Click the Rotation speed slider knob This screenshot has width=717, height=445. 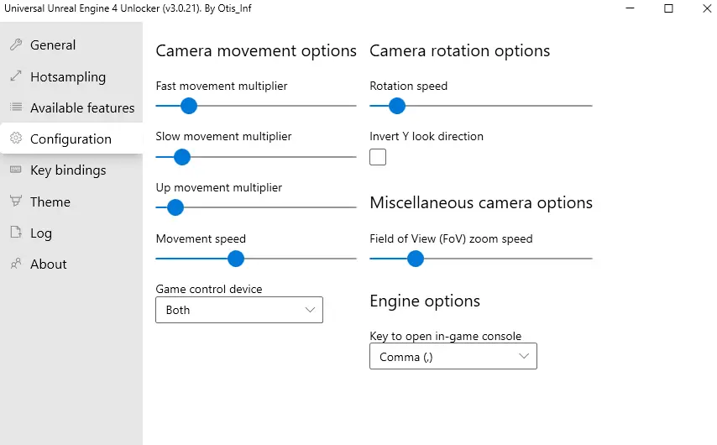pos(397,106)
